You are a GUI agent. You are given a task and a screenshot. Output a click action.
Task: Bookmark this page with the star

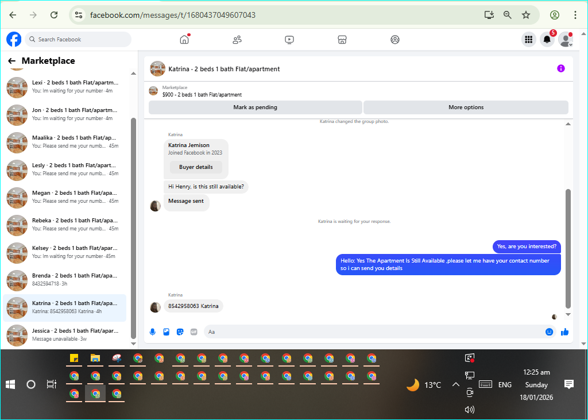(x=526, y=15)
